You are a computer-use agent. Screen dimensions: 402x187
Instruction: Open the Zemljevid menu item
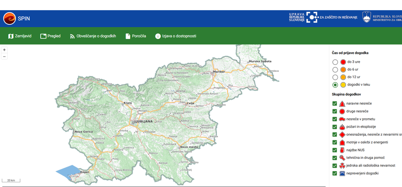20,36
